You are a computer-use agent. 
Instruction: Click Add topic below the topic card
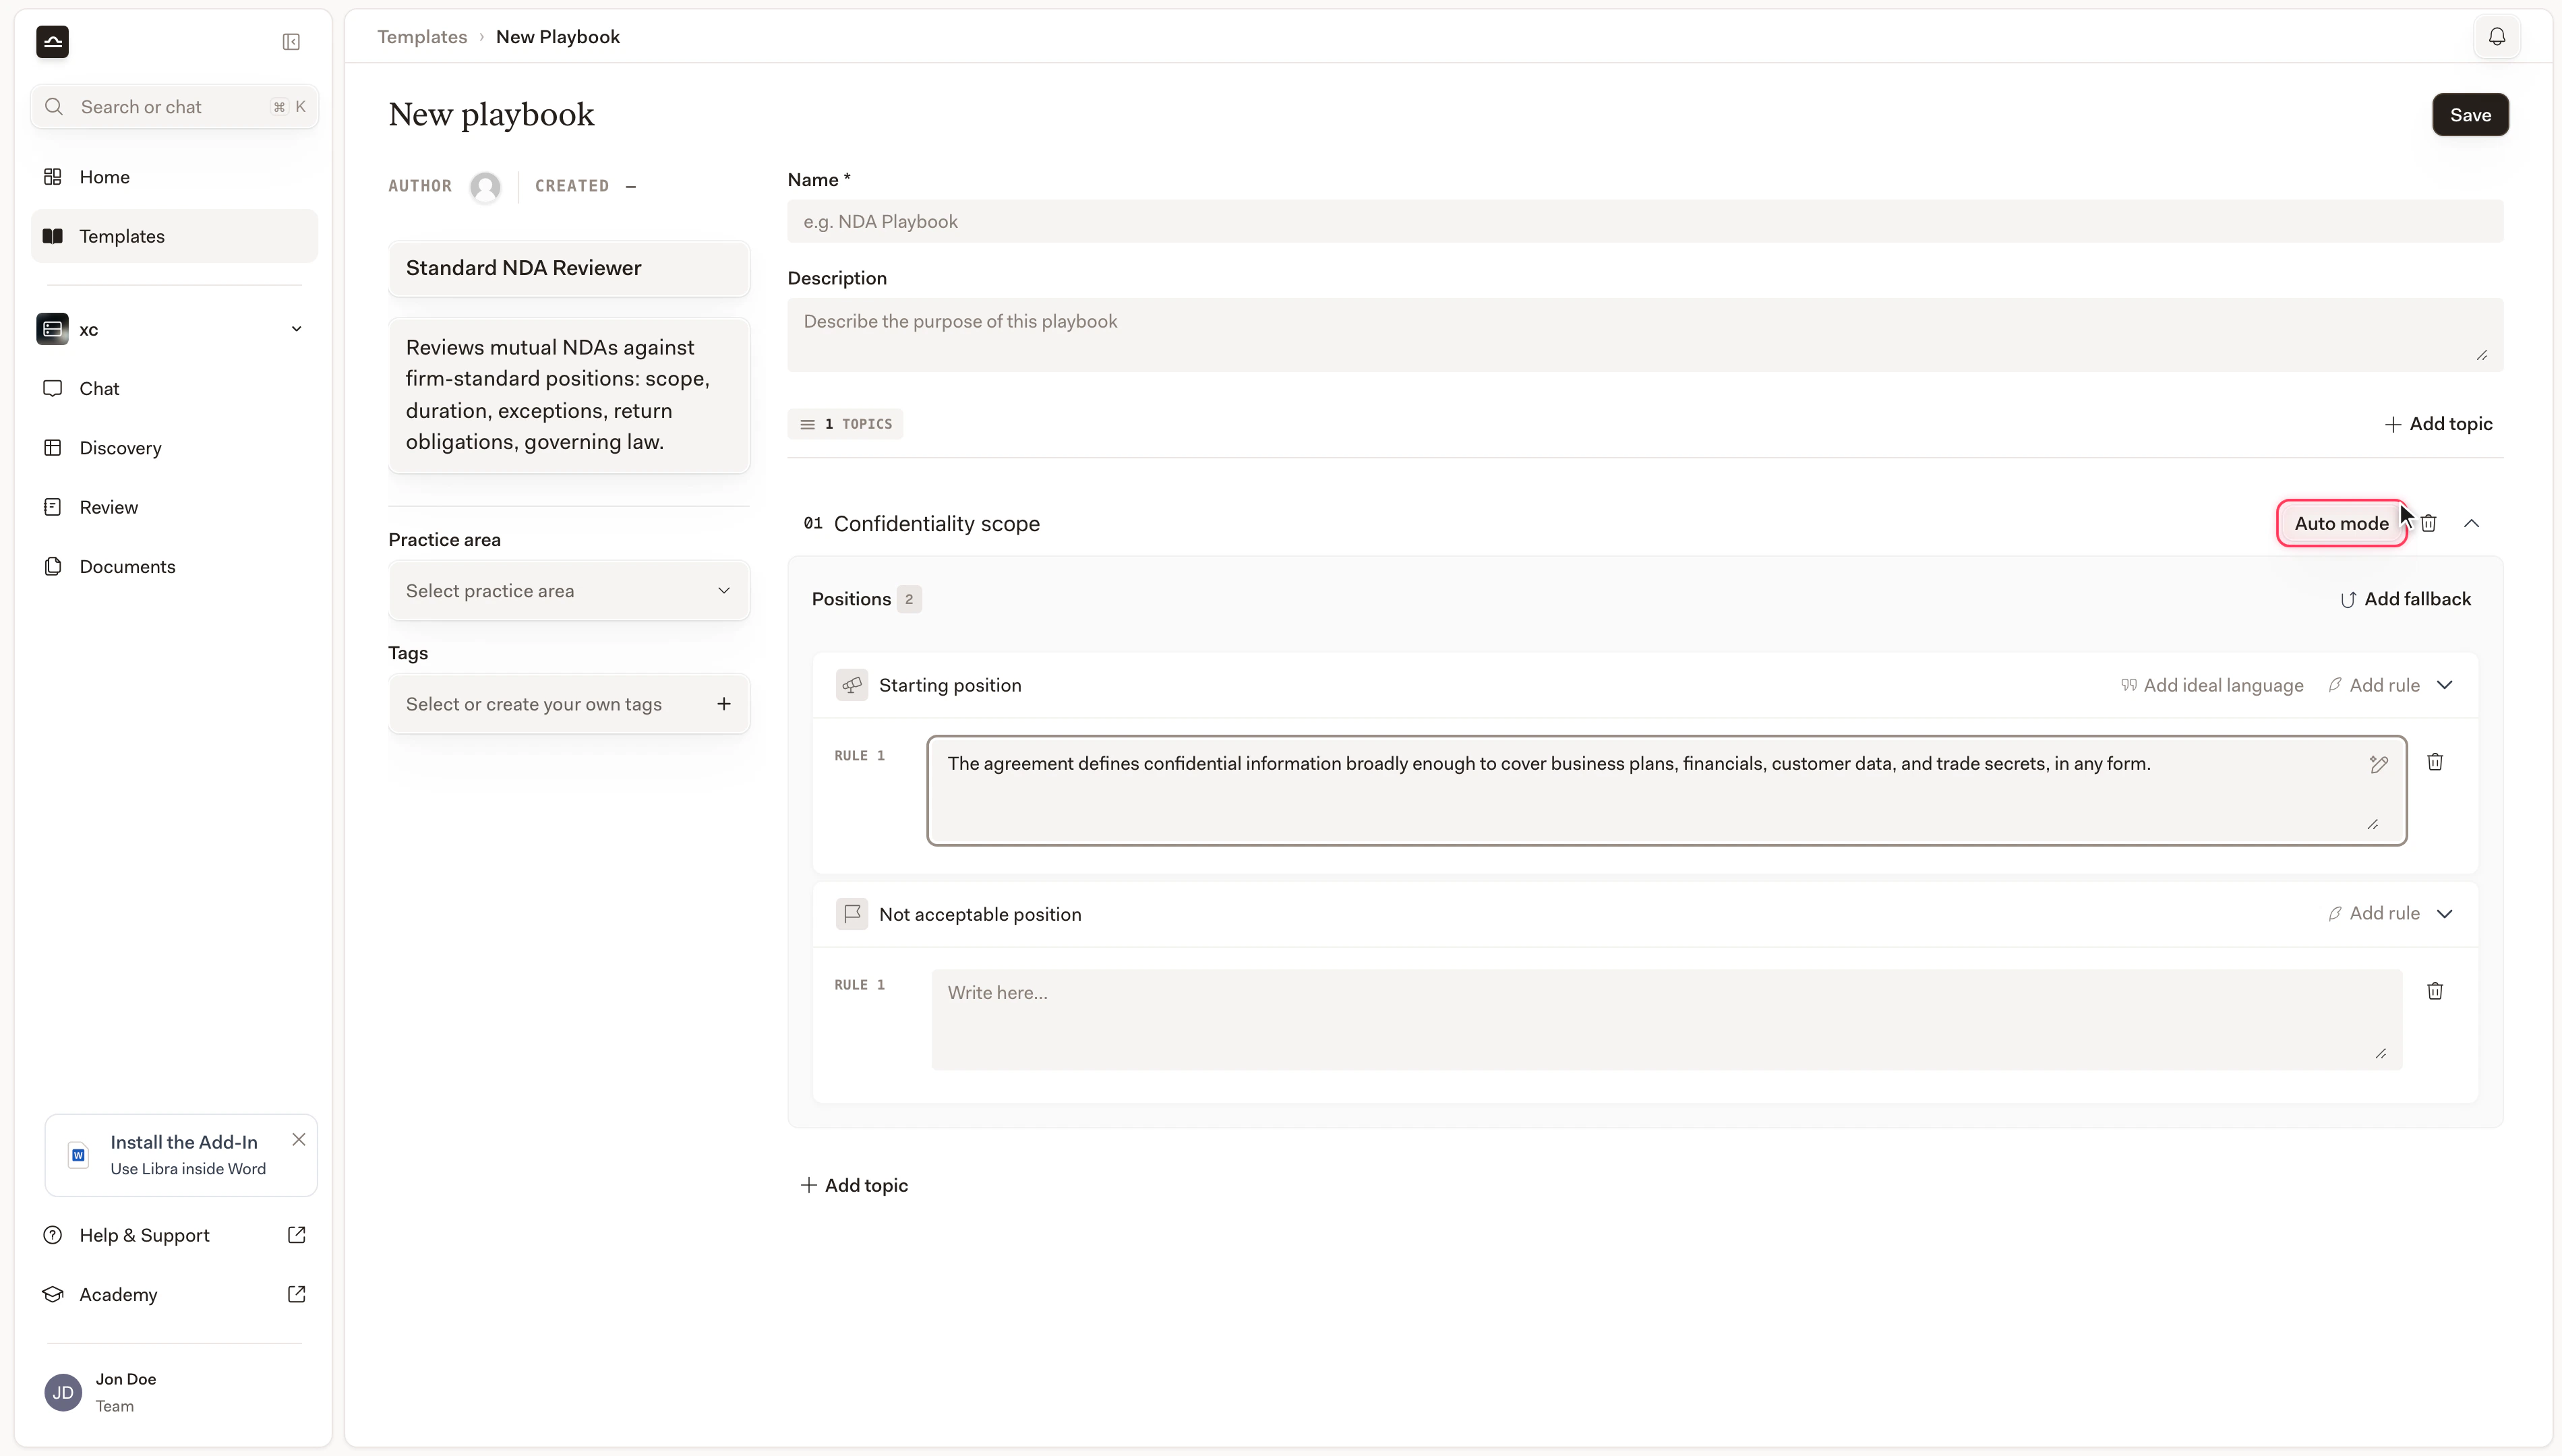tap(854, 1185)
